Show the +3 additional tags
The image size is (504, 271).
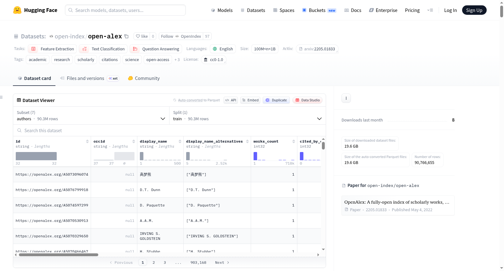[x=177, y=59]
